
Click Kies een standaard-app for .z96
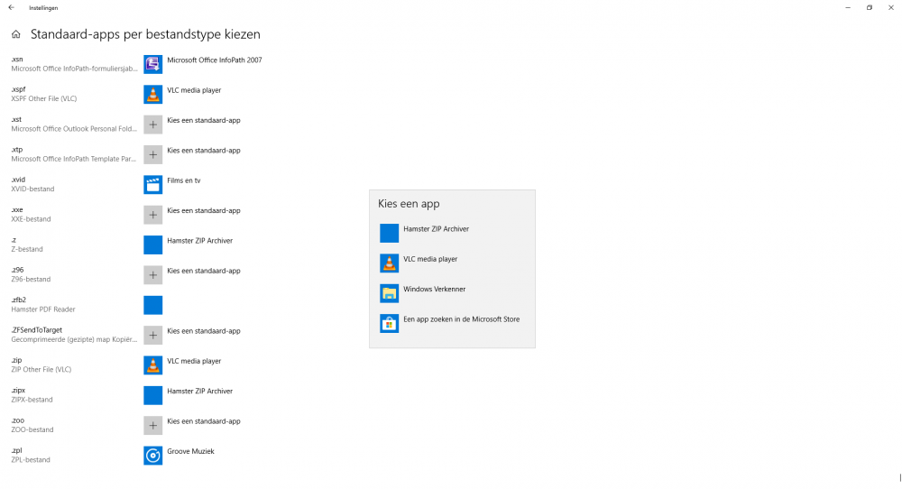click(x=204, y=271)
